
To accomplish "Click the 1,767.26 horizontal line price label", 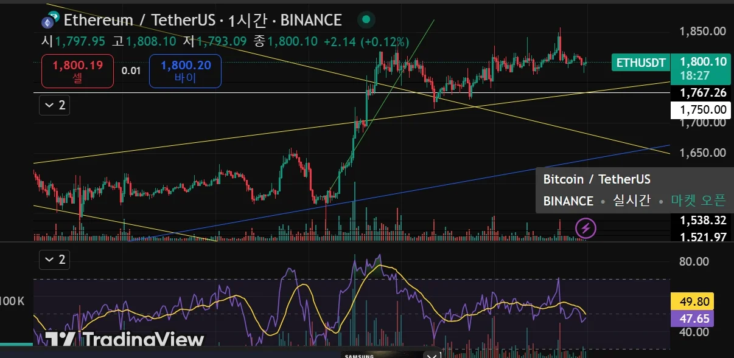I will (x=703, y=93).
